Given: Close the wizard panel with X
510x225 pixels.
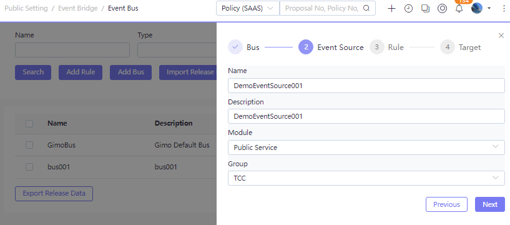Looking at the screenshot, I should [x=501, y=36].
